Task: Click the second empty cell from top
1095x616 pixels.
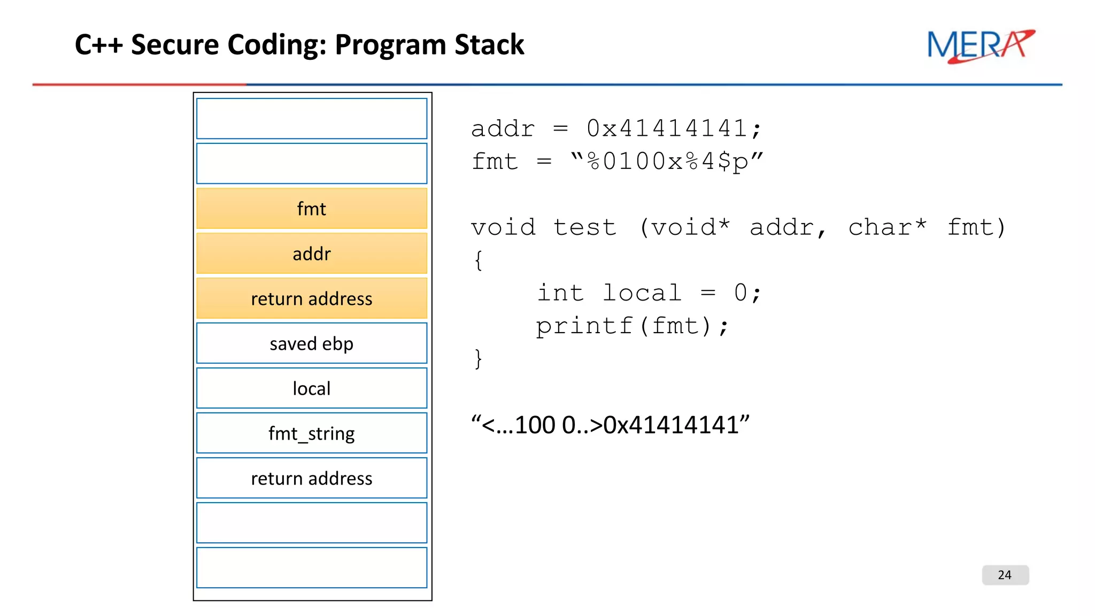Action: tap(311, 164)
